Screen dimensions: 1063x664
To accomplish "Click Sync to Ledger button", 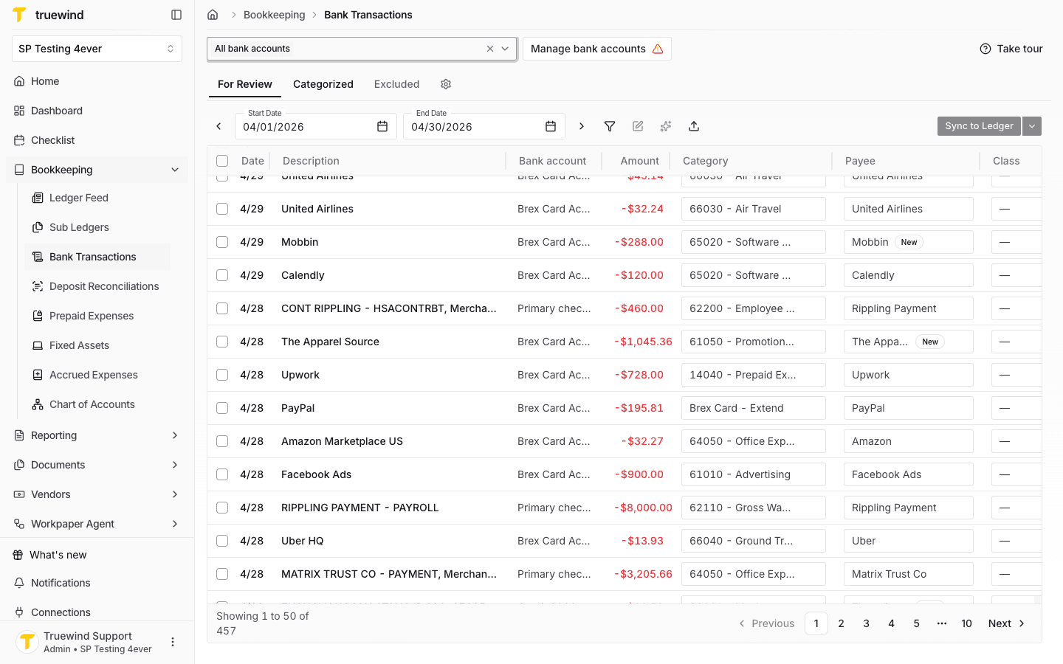I will 979,126.
